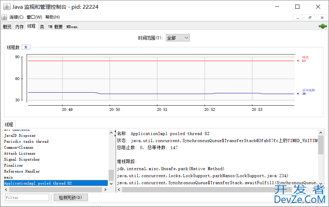Select Reference Handler thread
The height and width of the screenshot is (207, 329).
pyautogui.click(x=56, y=171)
